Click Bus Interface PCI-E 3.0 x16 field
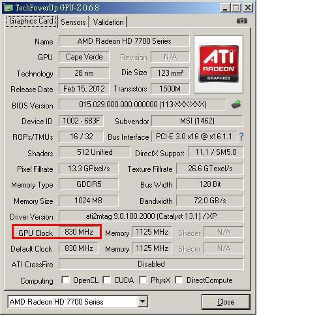The image size is (334, 315). coord(194,137)
